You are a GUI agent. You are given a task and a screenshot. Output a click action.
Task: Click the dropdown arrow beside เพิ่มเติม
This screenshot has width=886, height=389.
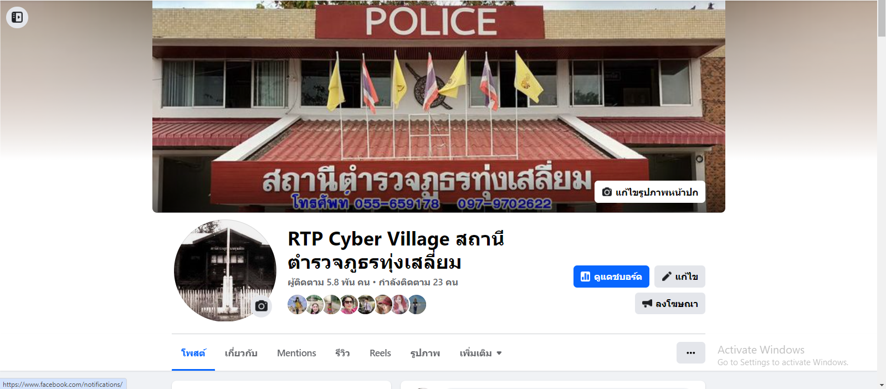[499, 353]
